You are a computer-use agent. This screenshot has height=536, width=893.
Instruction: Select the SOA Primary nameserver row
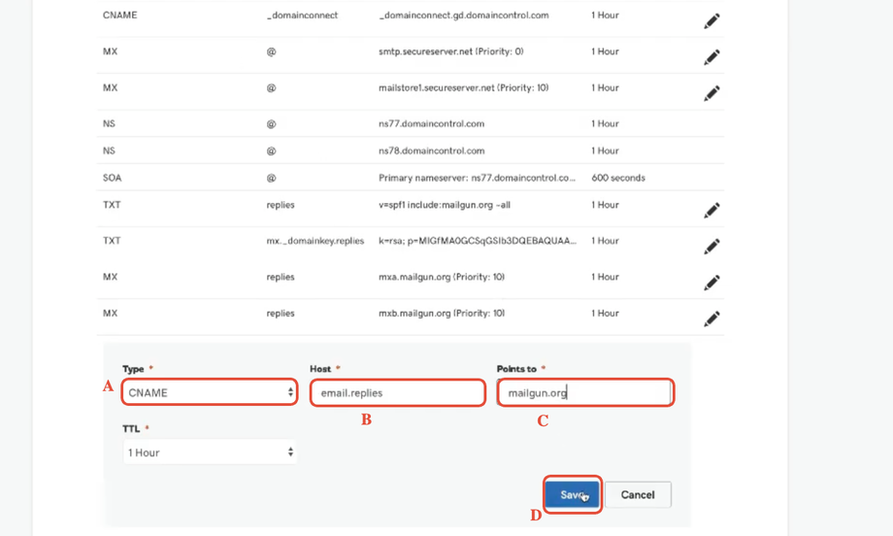point(410,178)
